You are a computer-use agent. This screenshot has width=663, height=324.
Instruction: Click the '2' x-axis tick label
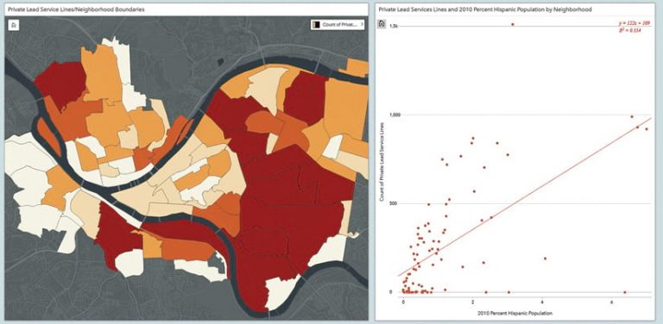[x=473, y=302]
